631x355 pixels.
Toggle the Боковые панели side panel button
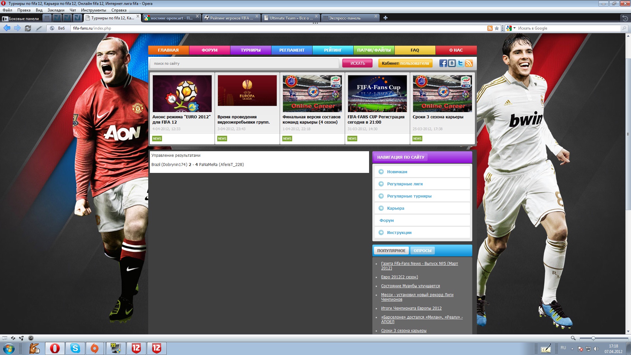(21, 18)
